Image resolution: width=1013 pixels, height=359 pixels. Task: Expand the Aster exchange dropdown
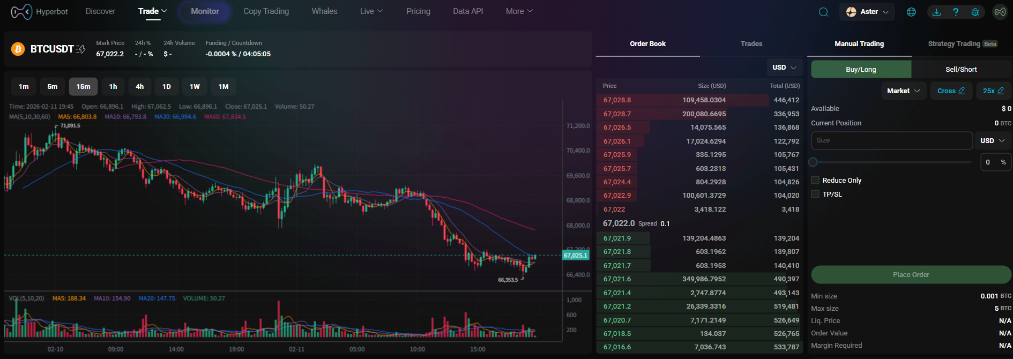click(867, 12)
